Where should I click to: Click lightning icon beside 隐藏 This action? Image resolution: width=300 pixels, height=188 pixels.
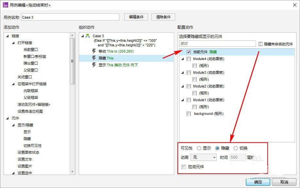(x=94, y=58)
